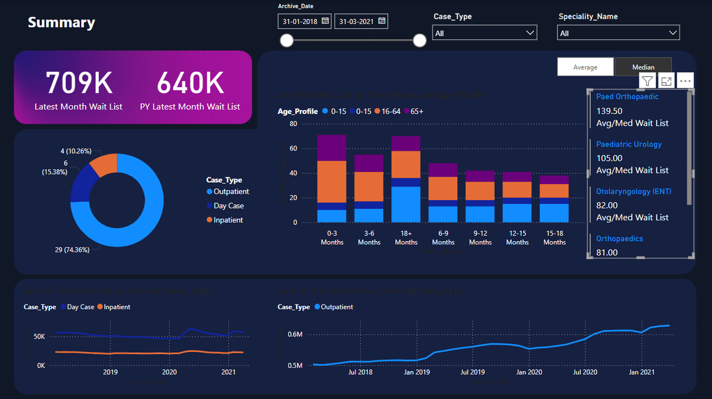The height and width of the screenshot is (399, 712).
Task: Click the 709K latest month wait list value
Action: (x=78, y=83)
